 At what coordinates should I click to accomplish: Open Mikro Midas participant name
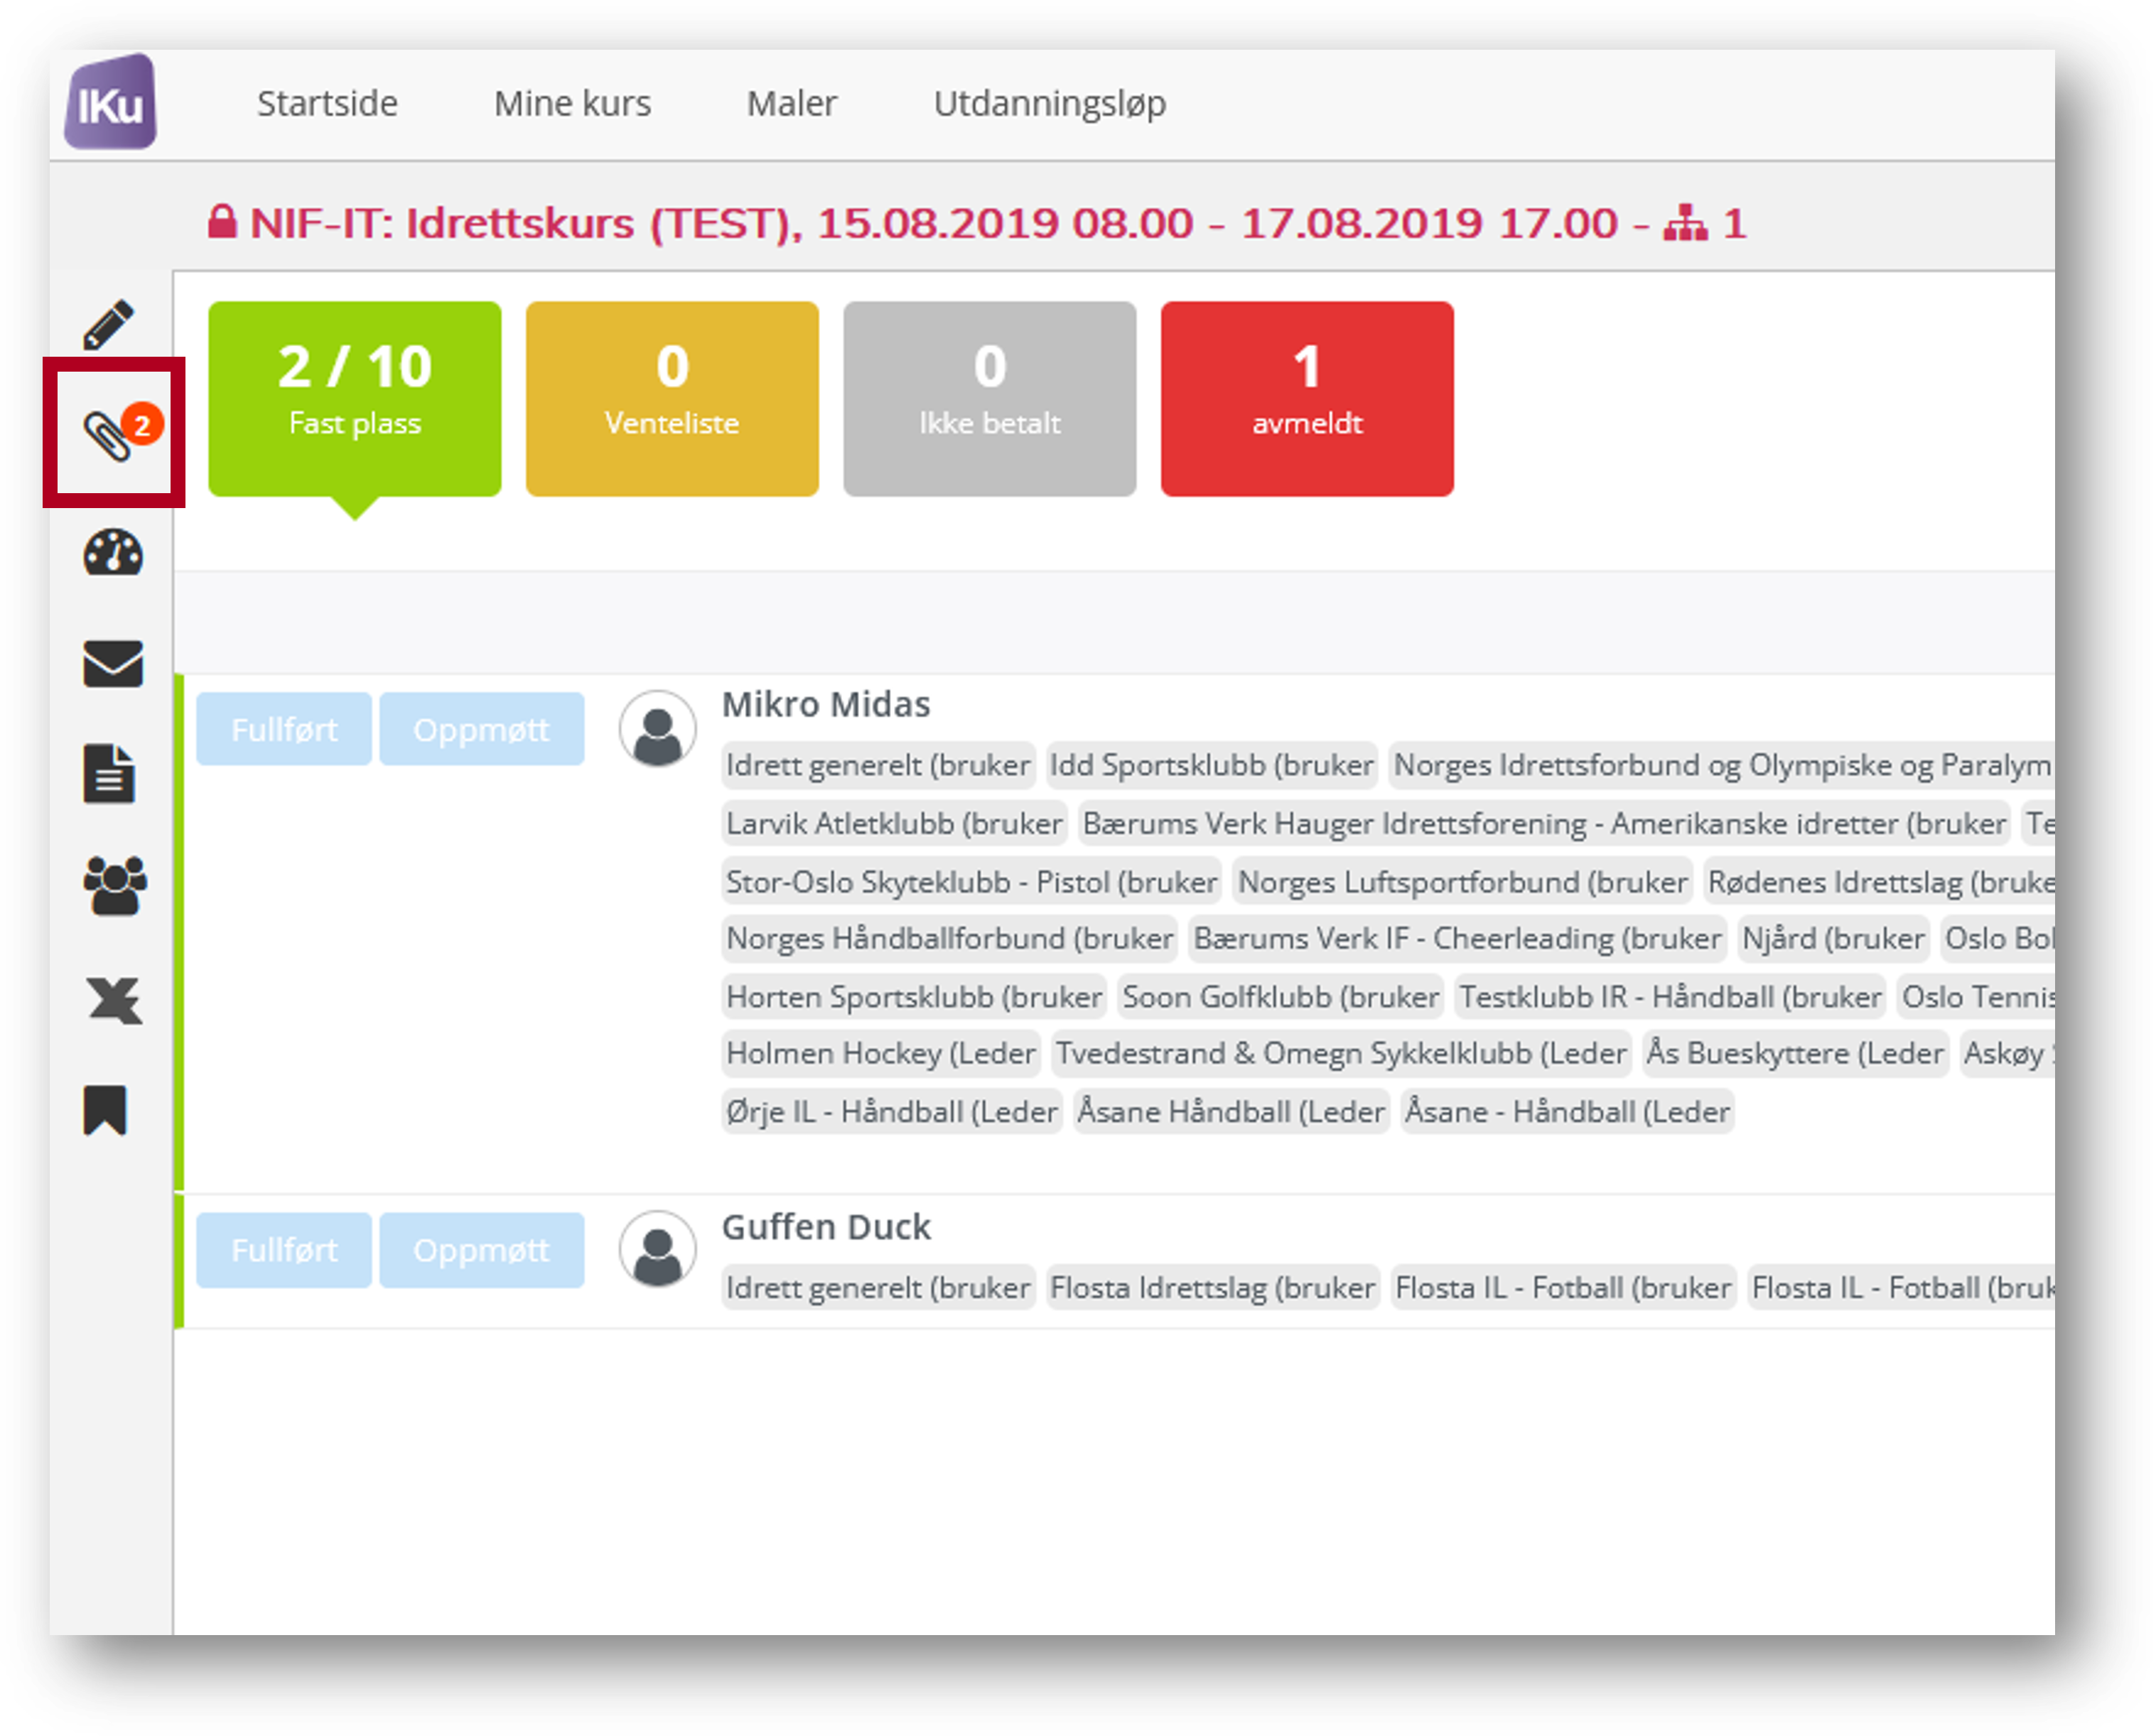[826, 705]
